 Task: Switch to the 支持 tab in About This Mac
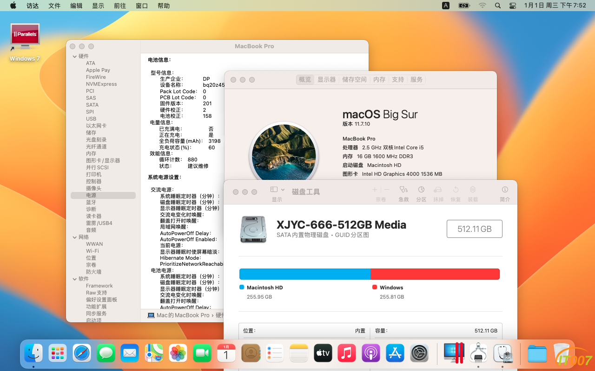click(x=398, y=80)
